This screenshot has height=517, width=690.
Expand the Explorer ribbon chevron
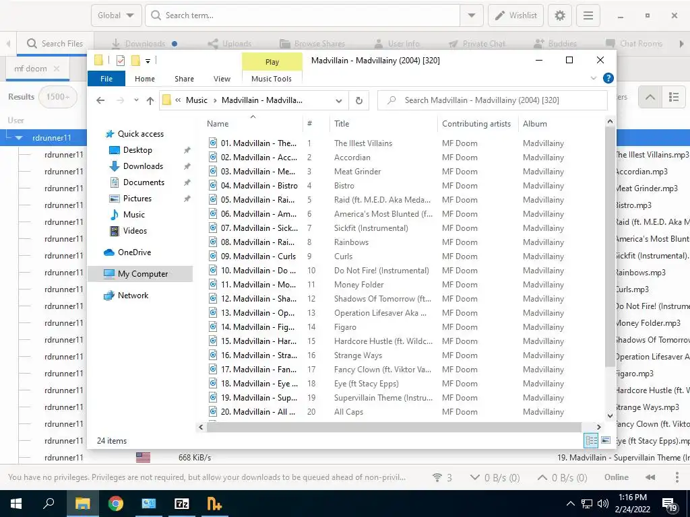tap(593, 78)
